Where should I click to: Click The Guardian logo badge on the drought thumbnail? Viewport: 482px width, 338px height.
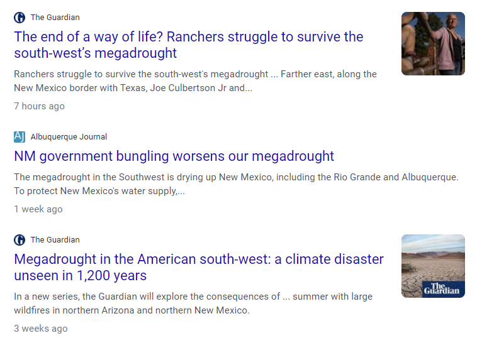click(x=443, y=288)
